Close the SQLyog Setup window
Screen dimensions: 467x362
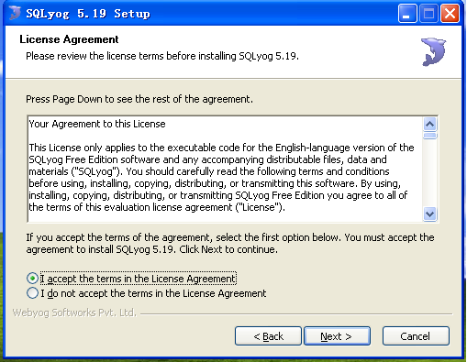point(450,14)
